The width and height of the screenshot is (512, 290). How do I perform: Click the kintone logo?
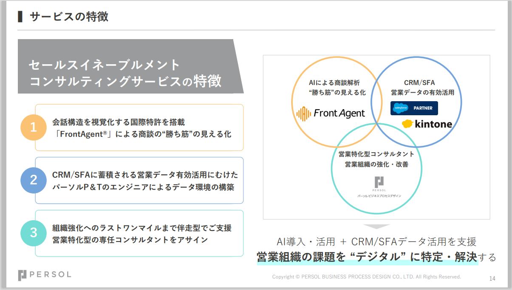(x=427, y=124)
